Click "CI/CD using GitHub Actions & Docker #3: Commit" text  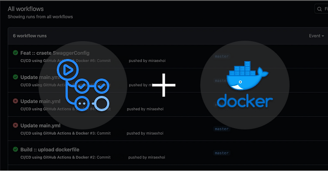66,133
